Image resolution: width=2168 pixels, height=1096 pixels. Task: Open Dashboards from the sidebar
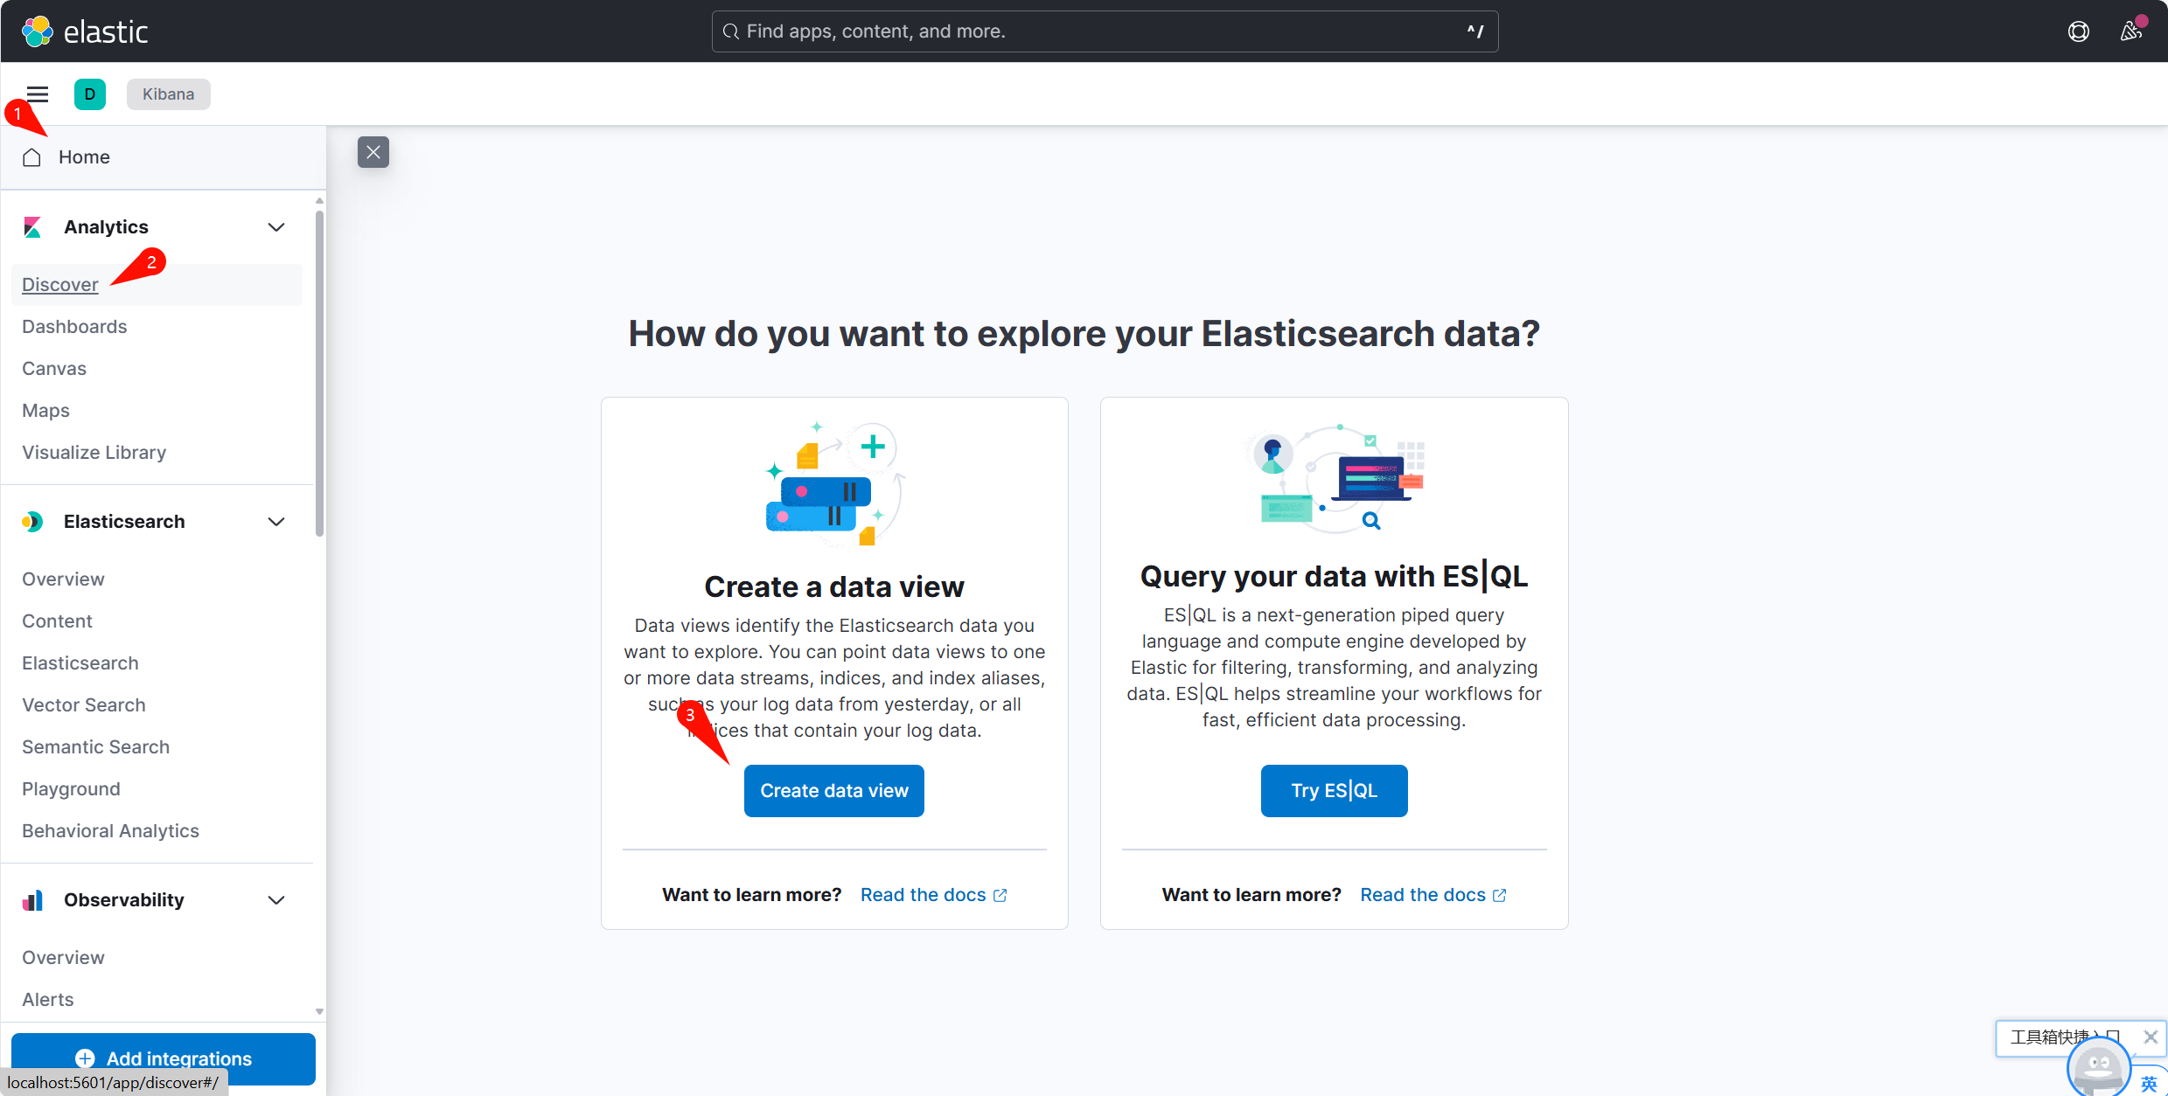tap(74, 327)
